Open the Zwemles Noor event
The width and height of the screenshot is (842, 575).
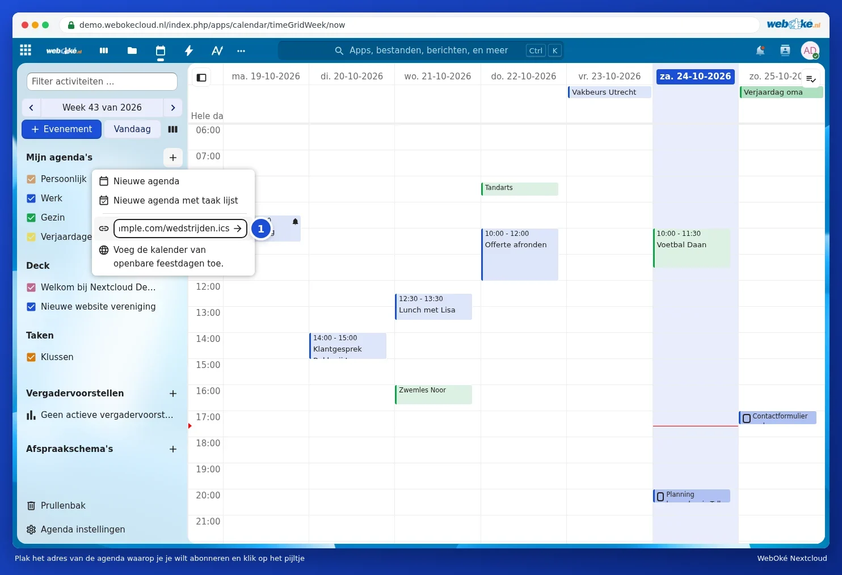(433, 395)
